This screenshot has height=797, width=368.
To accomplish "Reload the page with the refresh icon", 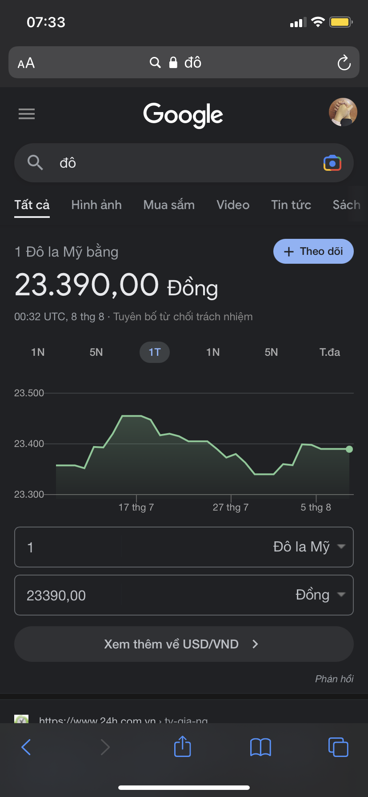I will (344, 63).
